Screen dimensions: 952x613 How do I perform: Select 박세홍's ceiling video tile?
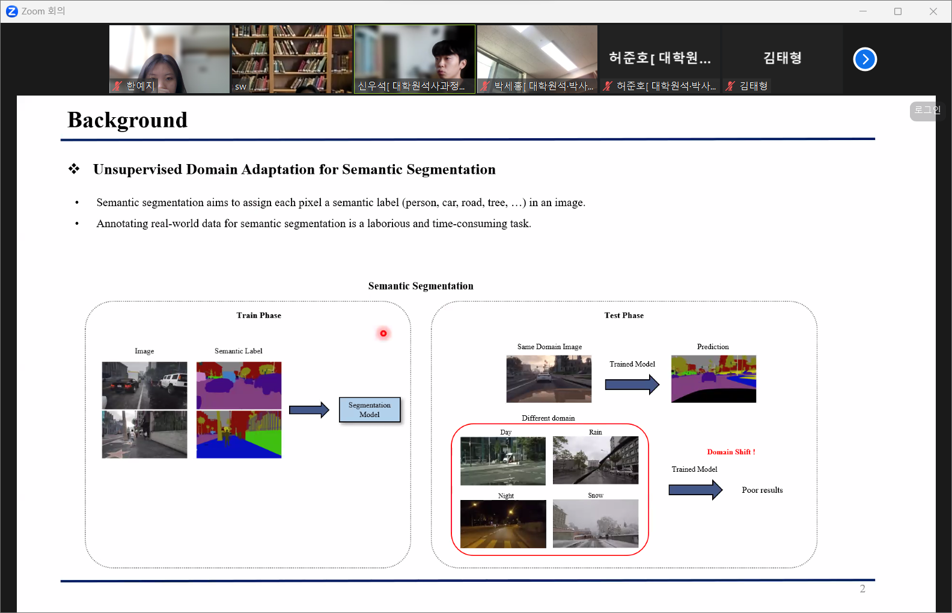point(537,53)
